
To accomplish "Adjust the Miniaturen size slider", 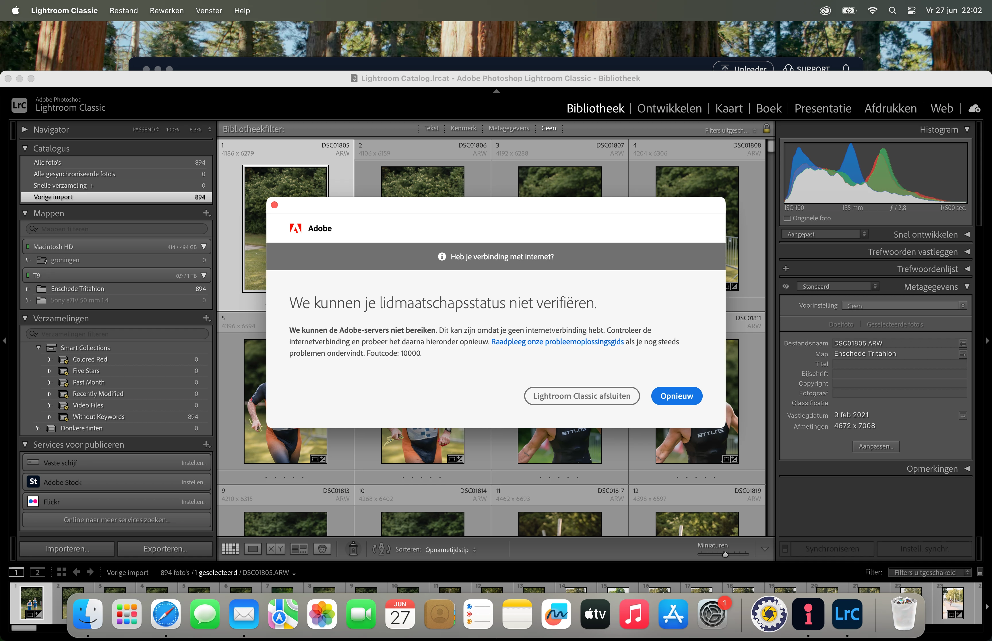I will pyautogui.click(x=725, y=554).
